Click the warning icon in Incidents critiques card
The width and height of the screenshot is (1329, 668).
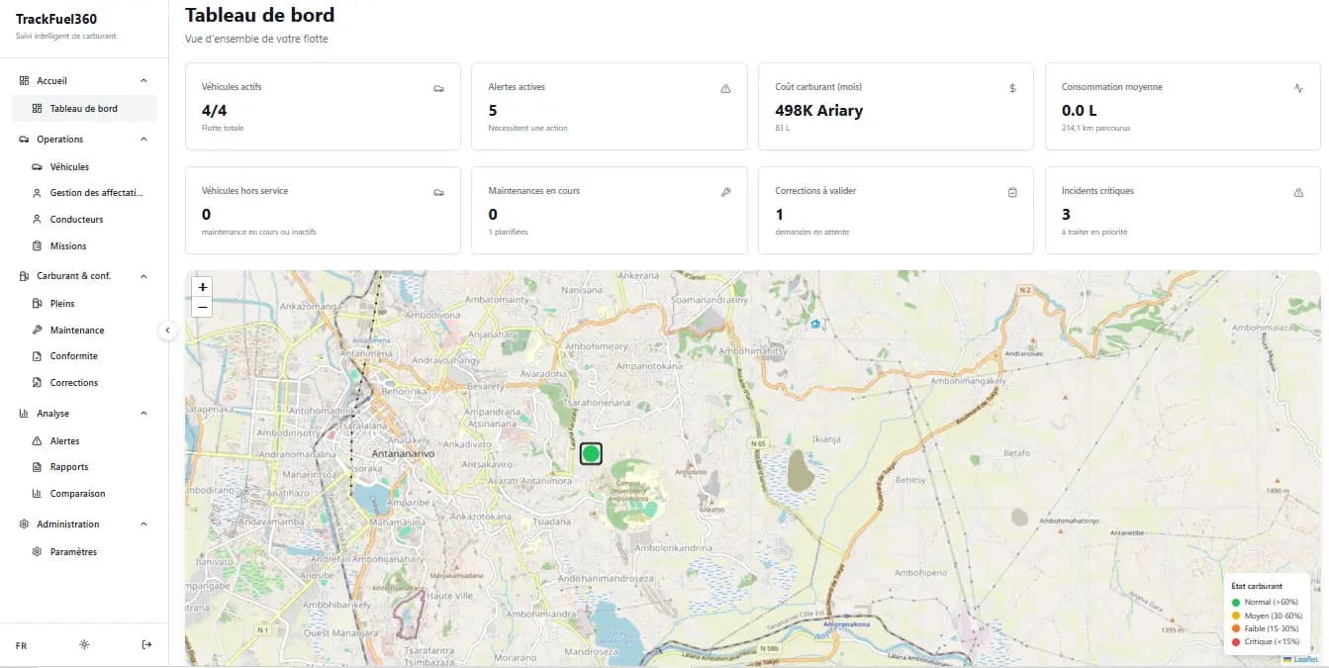click(1299, 193)
